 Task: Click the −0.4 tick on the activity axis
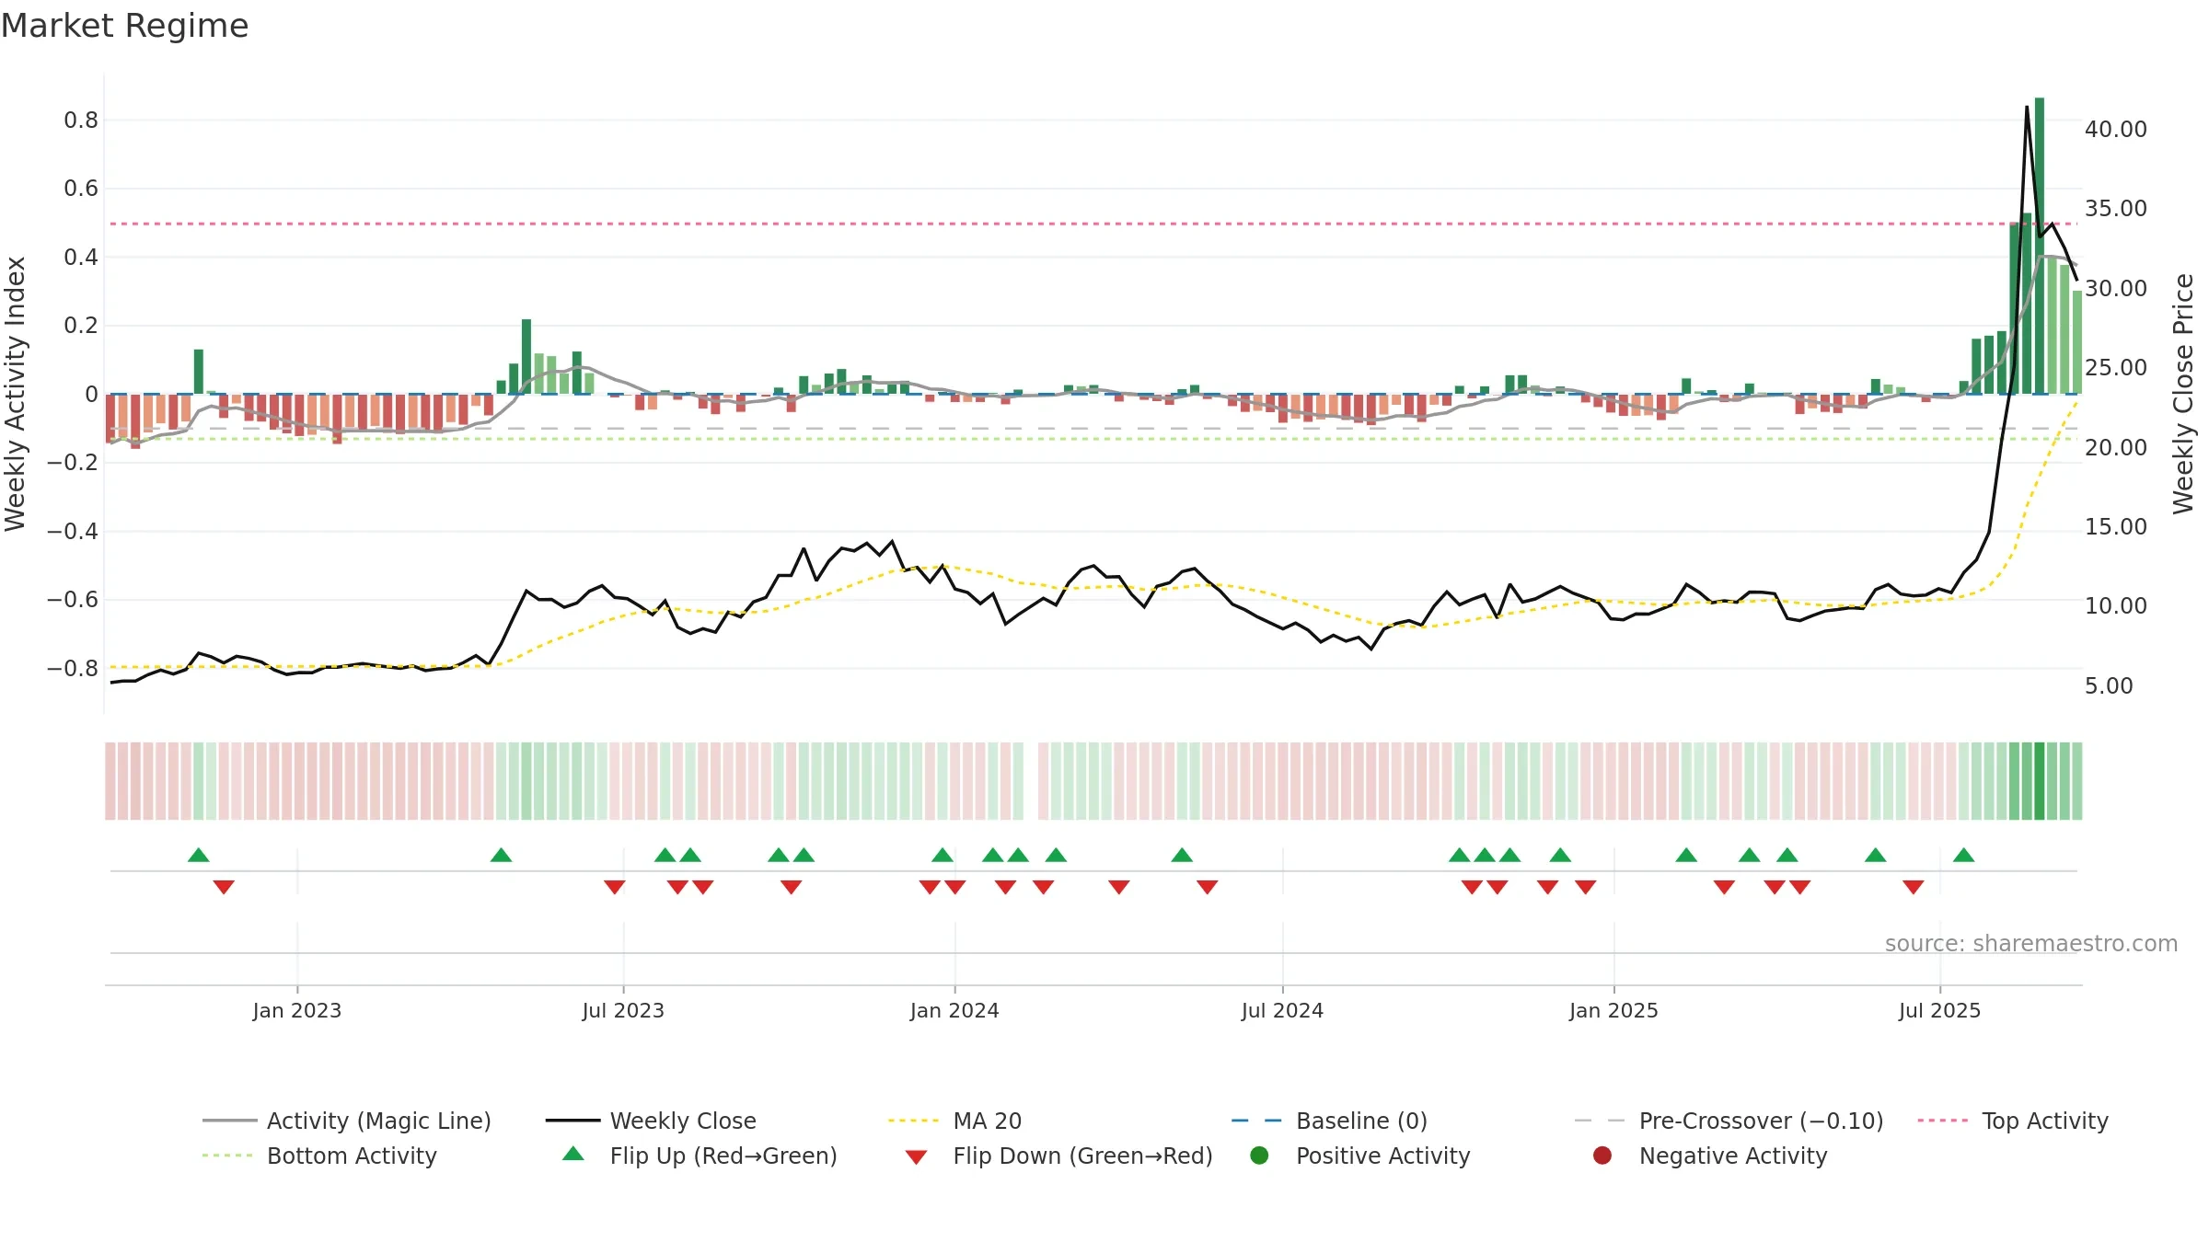pos(73,531)
